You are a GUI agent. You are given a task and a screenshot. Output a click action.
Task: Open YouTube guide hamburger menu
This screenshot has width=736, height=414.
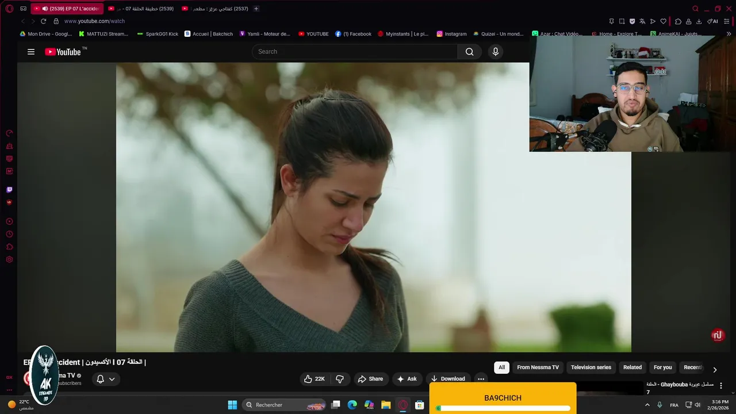31,52
